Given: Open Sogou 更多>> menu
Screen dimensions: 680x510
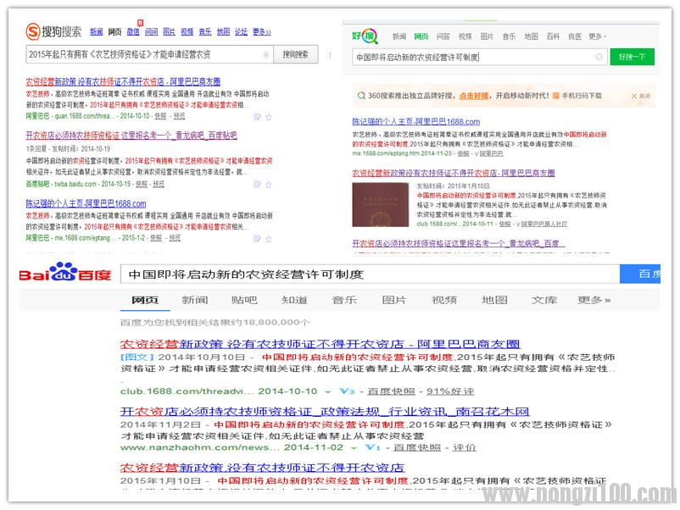Looking at the screenshot, I should [262, 31].
